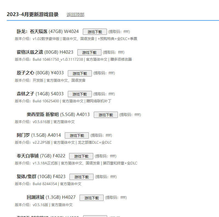Click the 返回顶部 link
Image resolution: width=219 pixels, height=217 pixels.
pyautogui.click(x=75, y=15)
